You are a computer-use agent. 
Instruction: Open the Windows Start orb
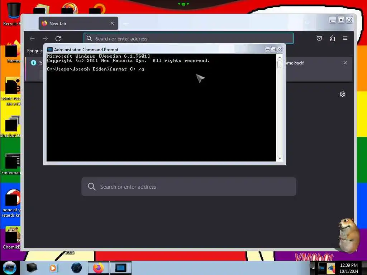pyautogui.click(x=9, y=268)
